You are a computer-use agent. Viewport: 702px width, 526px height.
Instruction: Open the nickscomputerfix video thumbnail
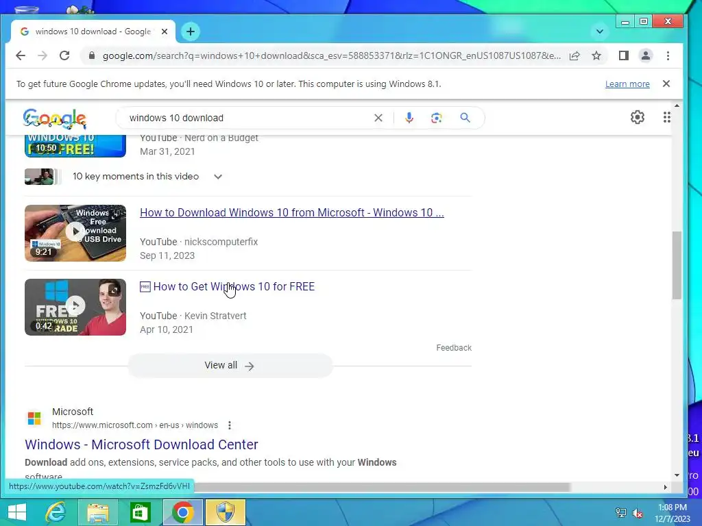click(75, 233)
